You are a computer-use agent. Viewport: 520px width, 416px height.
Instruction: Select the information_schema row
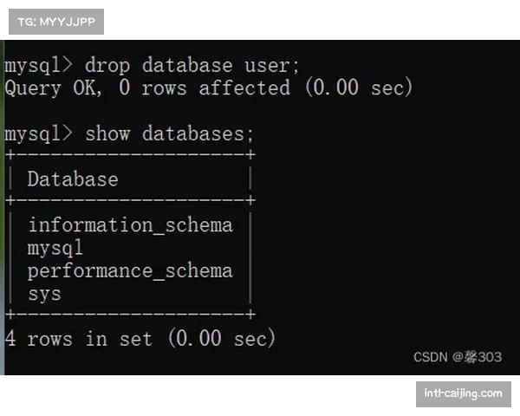coord(130,225)
